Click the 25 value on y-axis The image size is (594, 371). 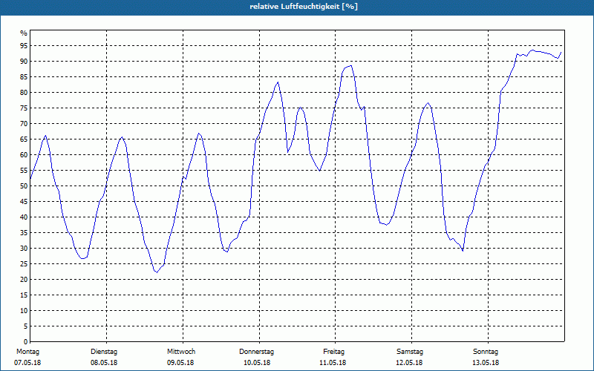pos(24,264)
